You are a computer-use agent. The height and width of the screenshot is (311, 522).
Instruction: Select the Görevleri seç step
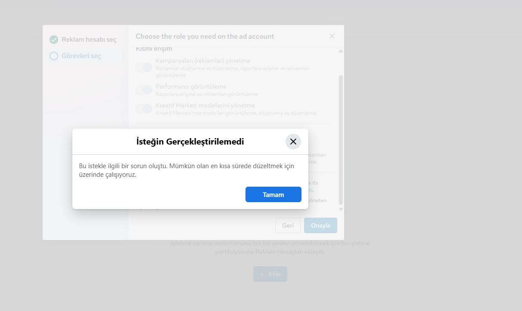[x=85, y=56]
